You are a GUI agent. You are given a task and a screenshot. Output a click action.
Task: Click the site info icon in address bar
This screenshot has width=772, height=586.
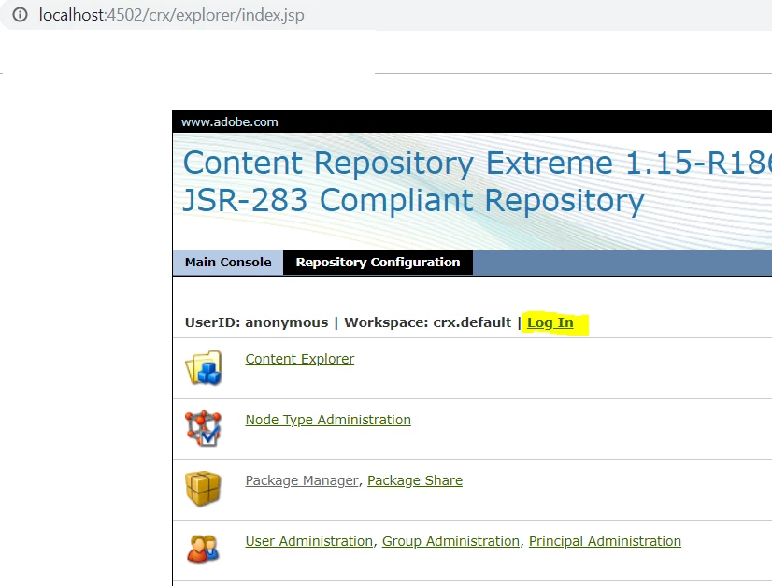click(20, 15)
